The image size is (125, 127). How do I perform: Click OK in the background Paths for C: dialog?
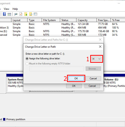pos(74,86)
